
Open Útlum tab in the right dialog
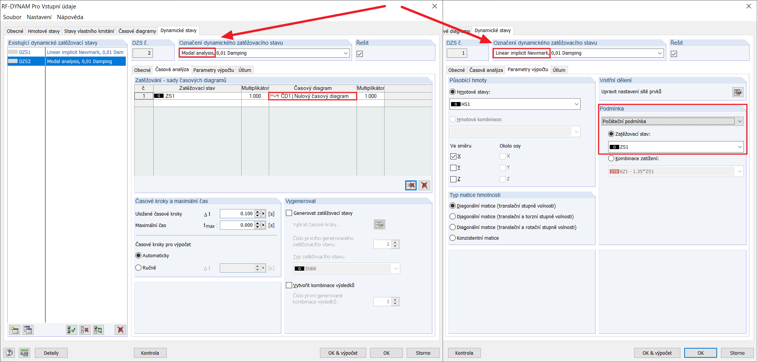tap(559, 70)
